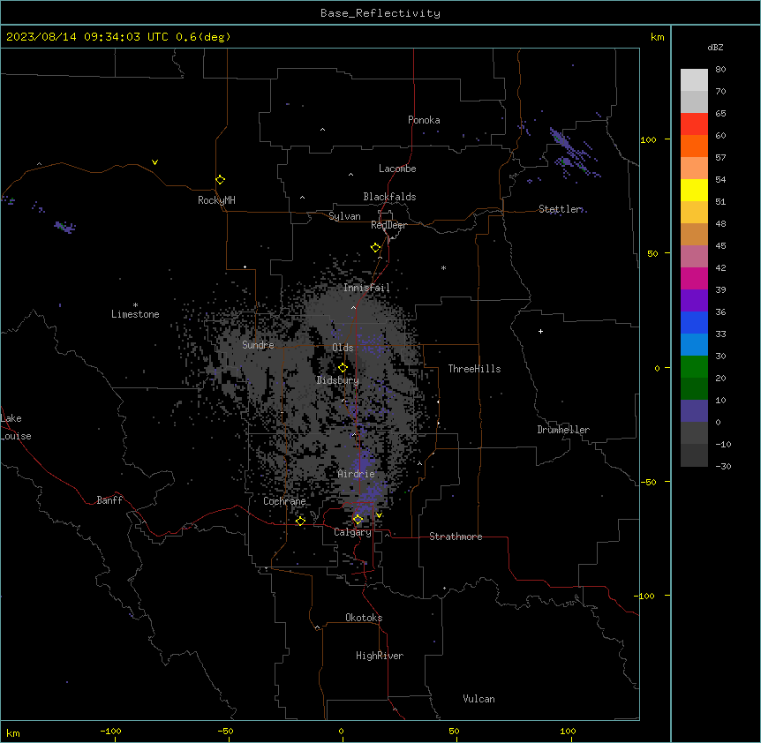
Task: Pick the light blue 30-33 dBZ swatch
Action: (x=694, y=345)
